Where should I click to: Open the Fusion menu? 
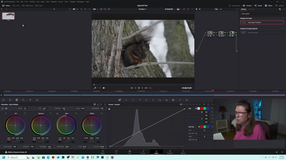point(61,2)
